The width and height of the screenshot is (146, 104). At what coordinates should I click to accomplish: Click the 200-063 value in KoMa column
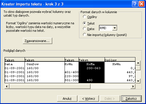(93, 68)
